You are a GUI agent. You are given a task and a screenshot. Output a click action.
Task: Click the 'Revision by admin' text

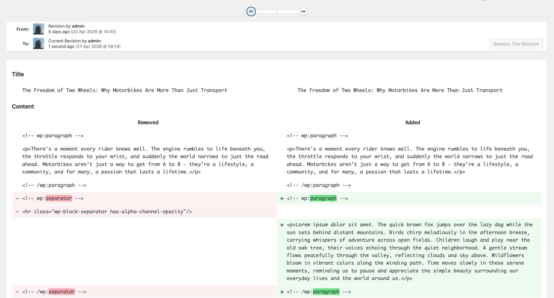(66, 26)
